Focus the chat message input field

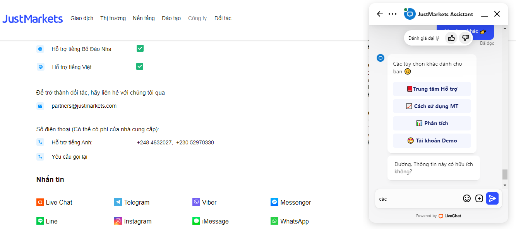coord(419,199)
